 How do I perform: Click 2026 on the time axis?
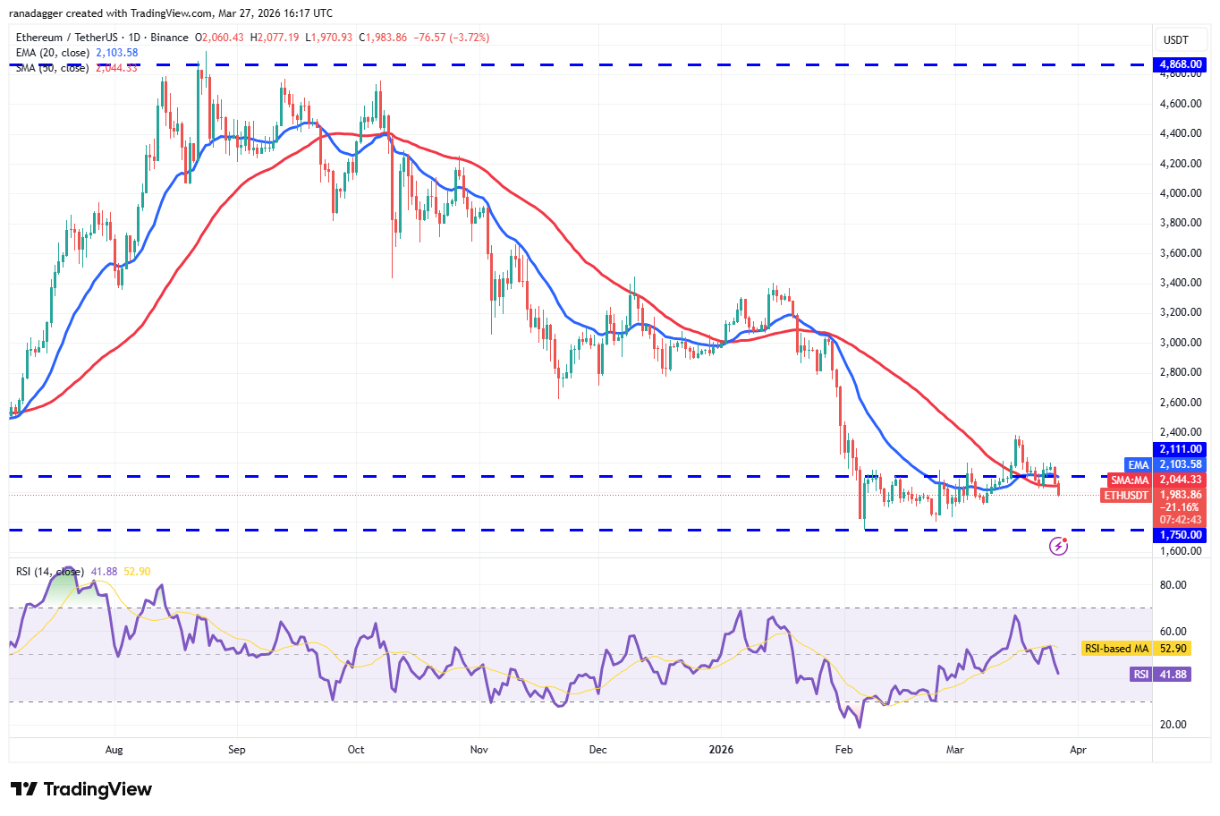[x=721, y=750]
